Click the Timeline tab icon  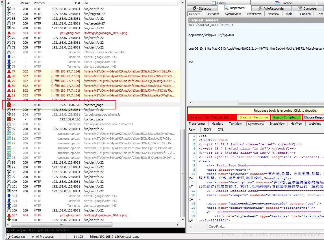click(x=277, y=3)
